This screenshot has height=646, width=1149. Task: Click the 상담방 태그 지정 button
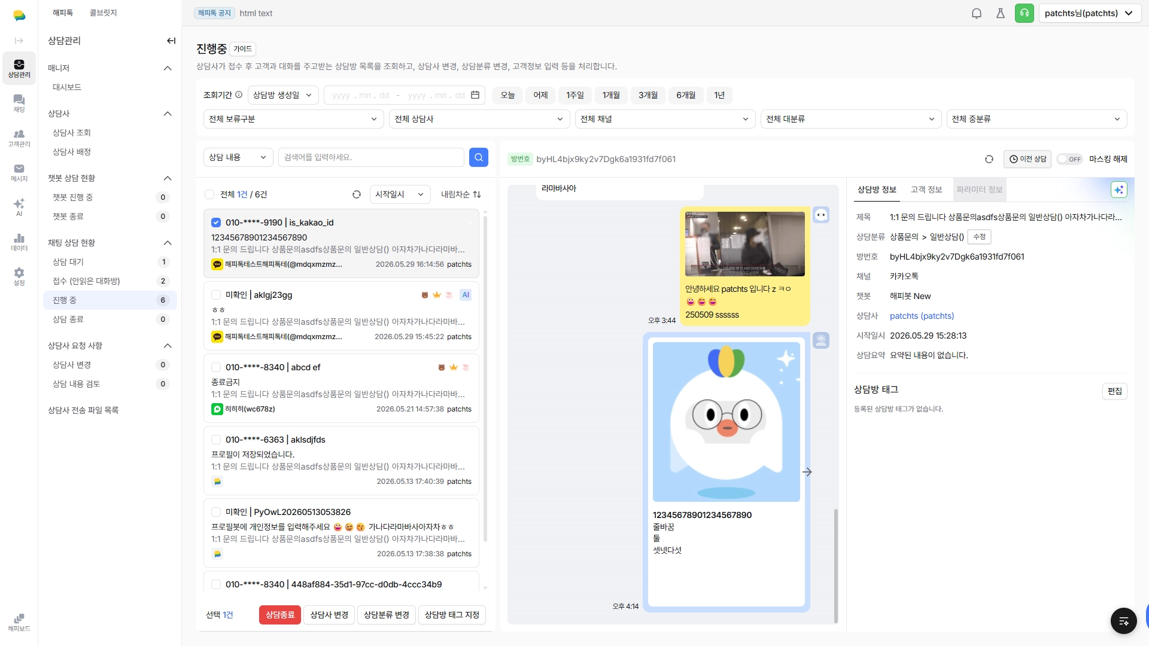452,615
